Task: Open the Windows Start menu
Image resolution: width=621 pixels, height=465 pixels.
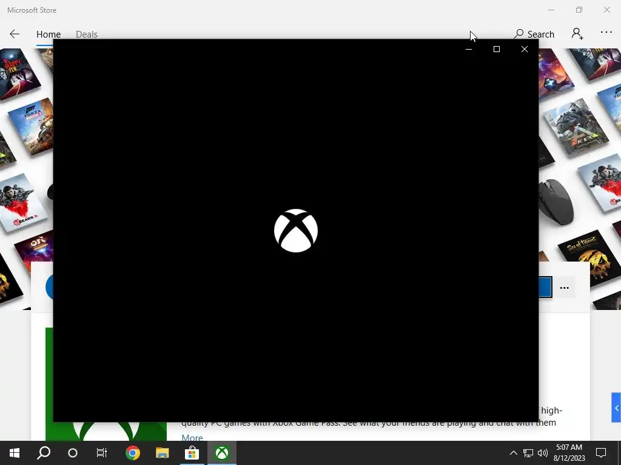Action: tap(15, 453)
